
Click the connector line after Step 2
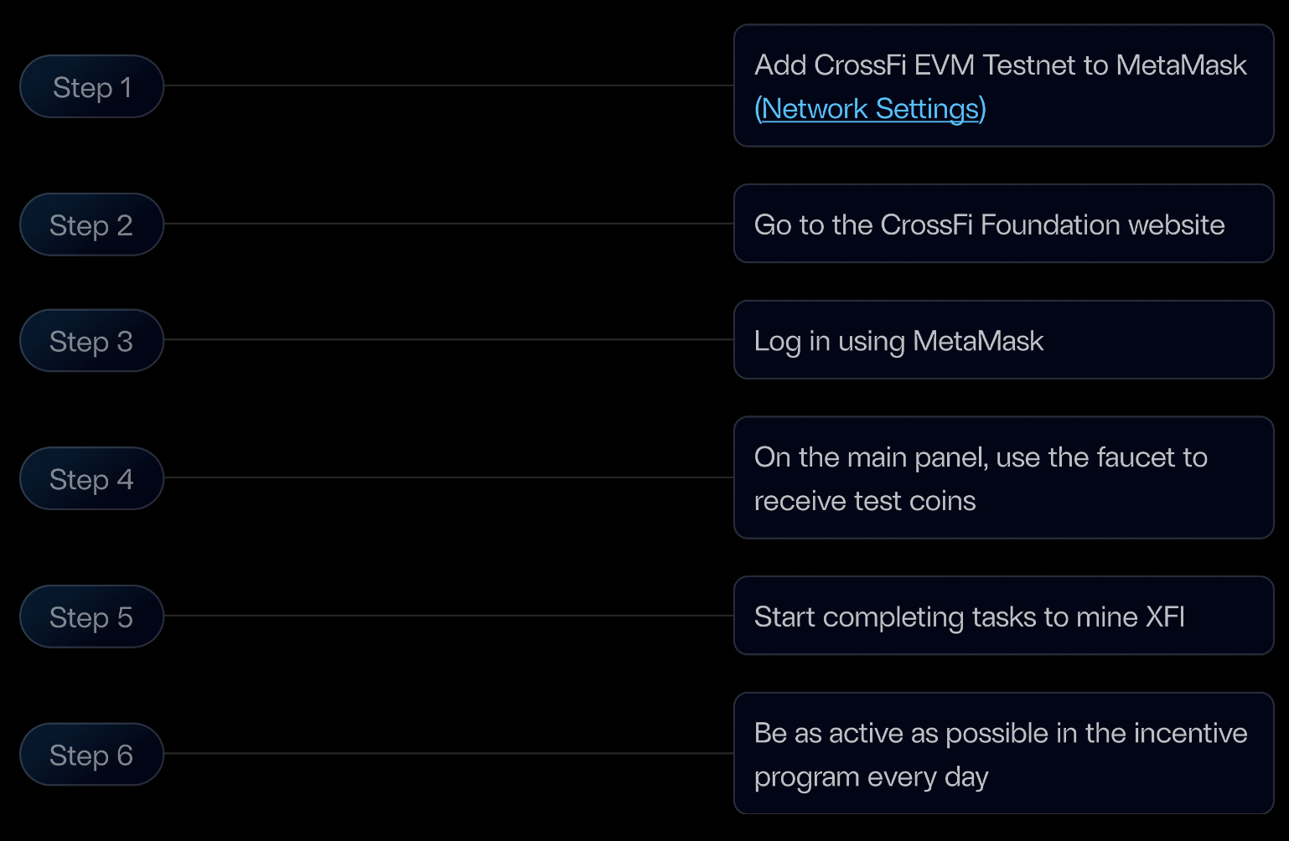tap(448, 224)
